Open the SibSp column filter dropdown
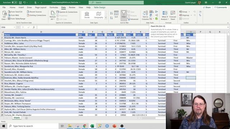230x129 pixels. [x=106, y=35]
